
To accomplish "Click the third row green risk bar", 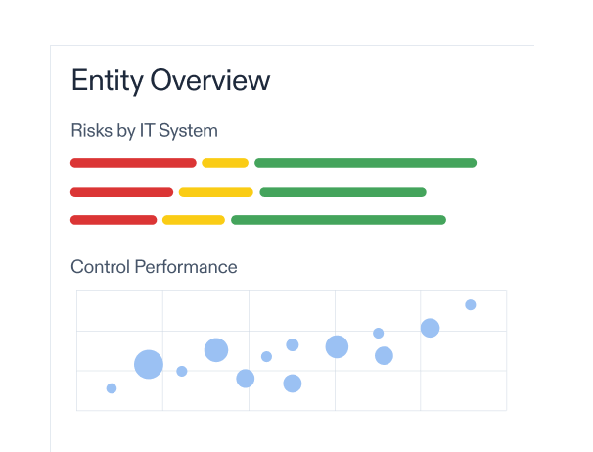I will point(339,220).
